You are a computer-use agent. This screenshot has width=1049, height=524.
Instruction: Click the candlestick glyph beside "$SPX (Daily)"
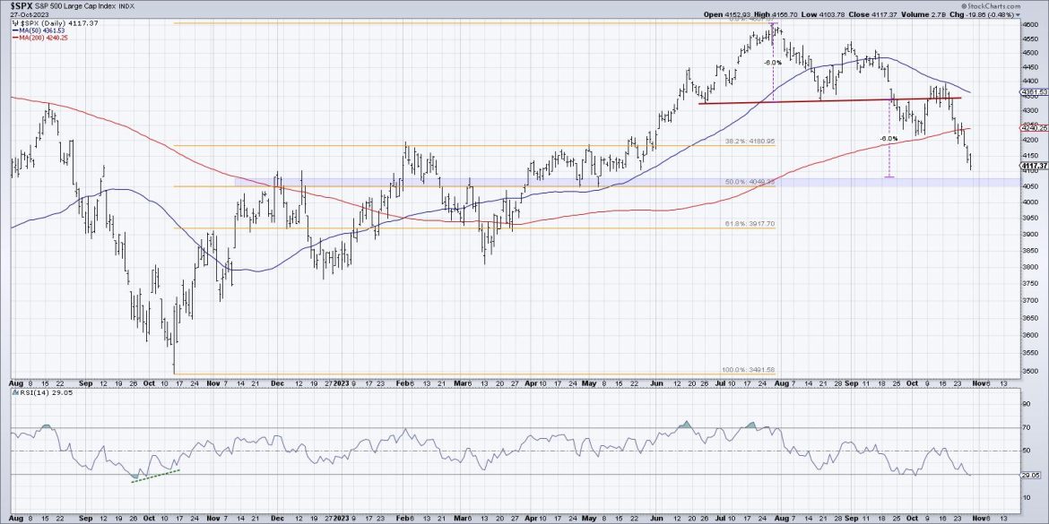[14, 23]
